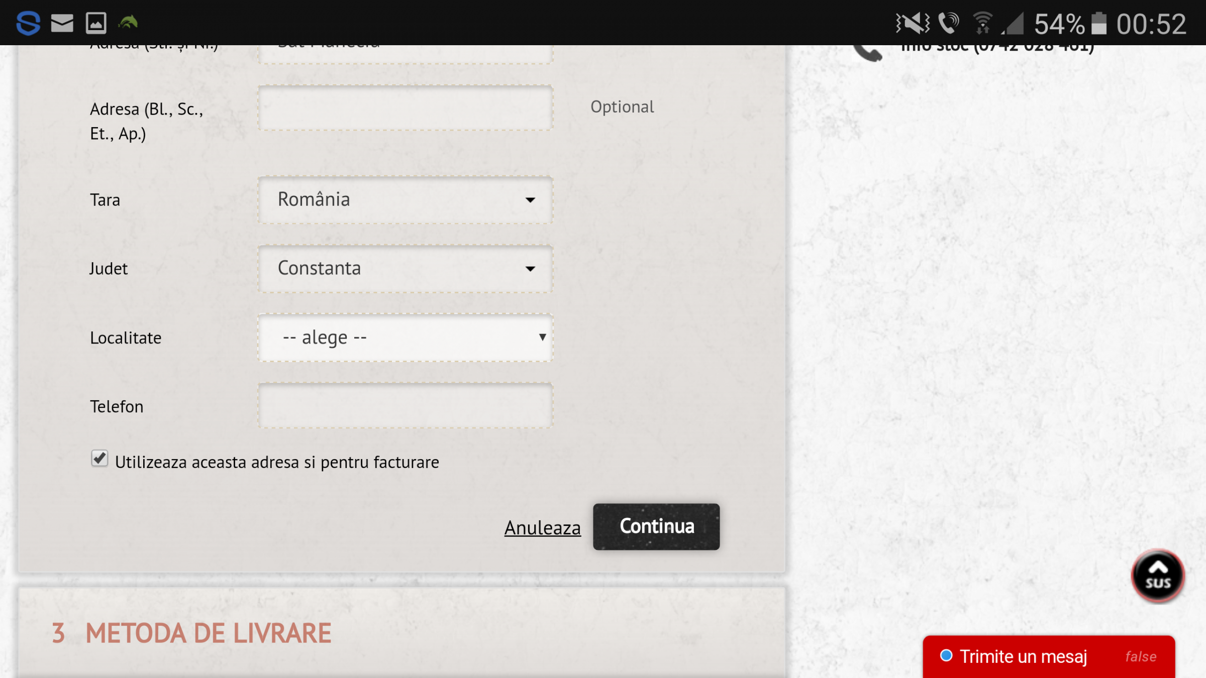This screenshot has height=678, width=1206.
Task: Uncheck Utilizeaza aceasta adresa si pentru facturare
Action: (x=99, y=459)
